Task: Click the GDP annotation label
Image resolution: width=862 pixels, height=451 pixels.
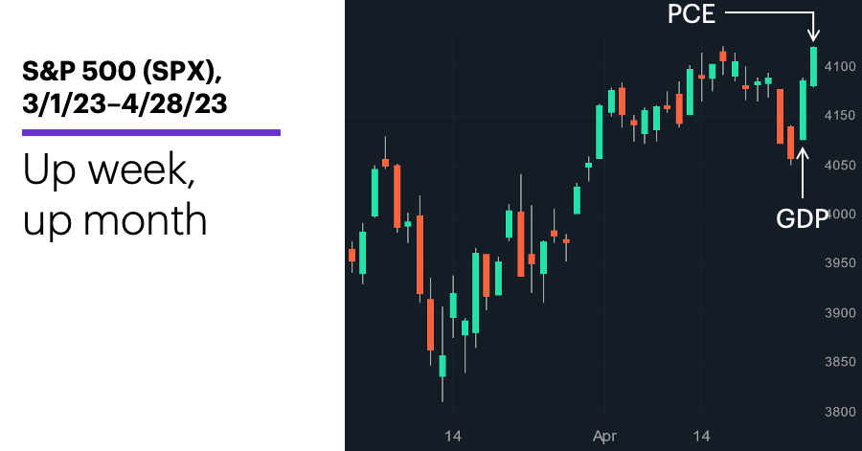Action: tap(802, 219)
